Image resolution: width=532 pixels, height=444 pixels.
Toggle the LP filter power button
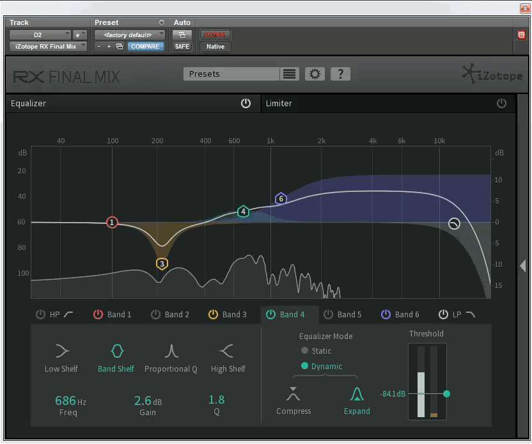[x=443, y=315]
